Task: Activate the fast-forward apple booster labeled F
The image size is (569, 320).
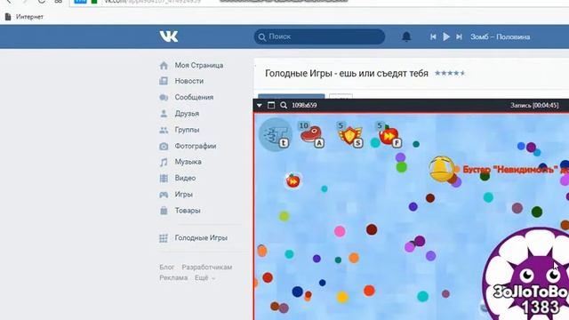Action: 389,134
